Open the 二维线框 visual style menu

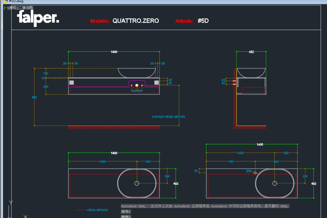pyautogui.click(x=25, y=8)
